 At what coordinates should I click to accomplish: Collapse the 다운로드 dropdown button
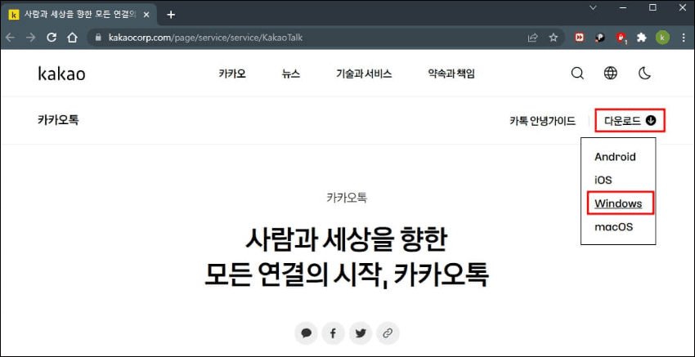point(630,120)
